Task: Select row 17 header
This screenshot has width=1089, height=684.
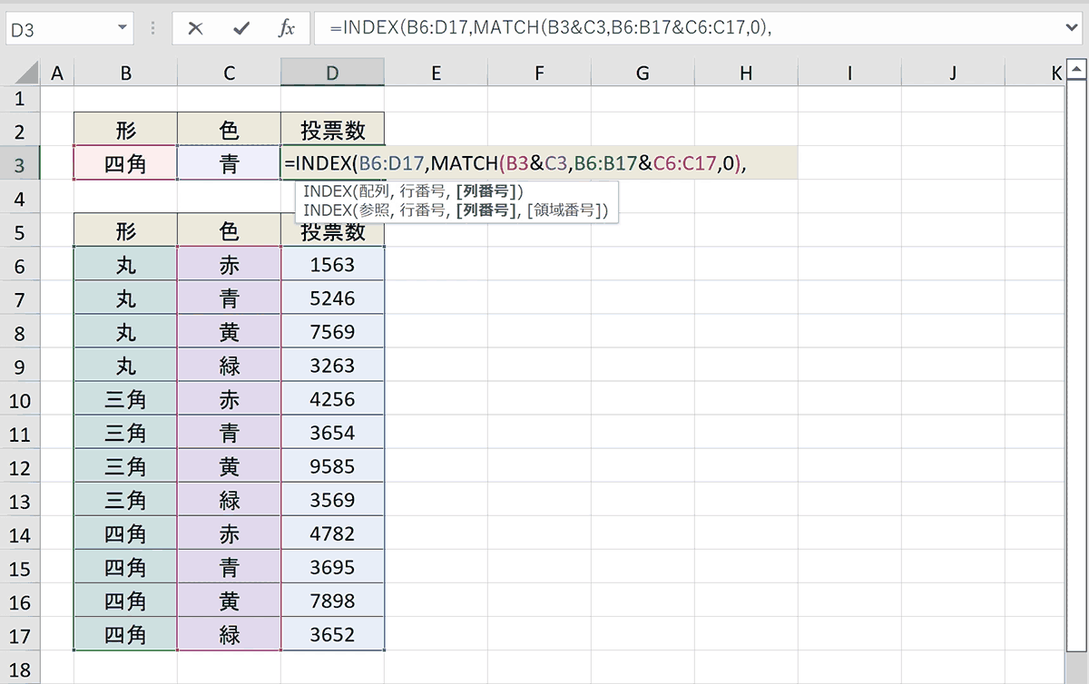Action: coord(20,634)
